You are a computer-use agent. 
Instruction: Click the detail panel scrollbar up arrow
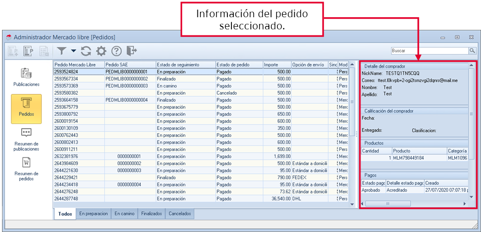pyautogui.click(x=471, y=66)
